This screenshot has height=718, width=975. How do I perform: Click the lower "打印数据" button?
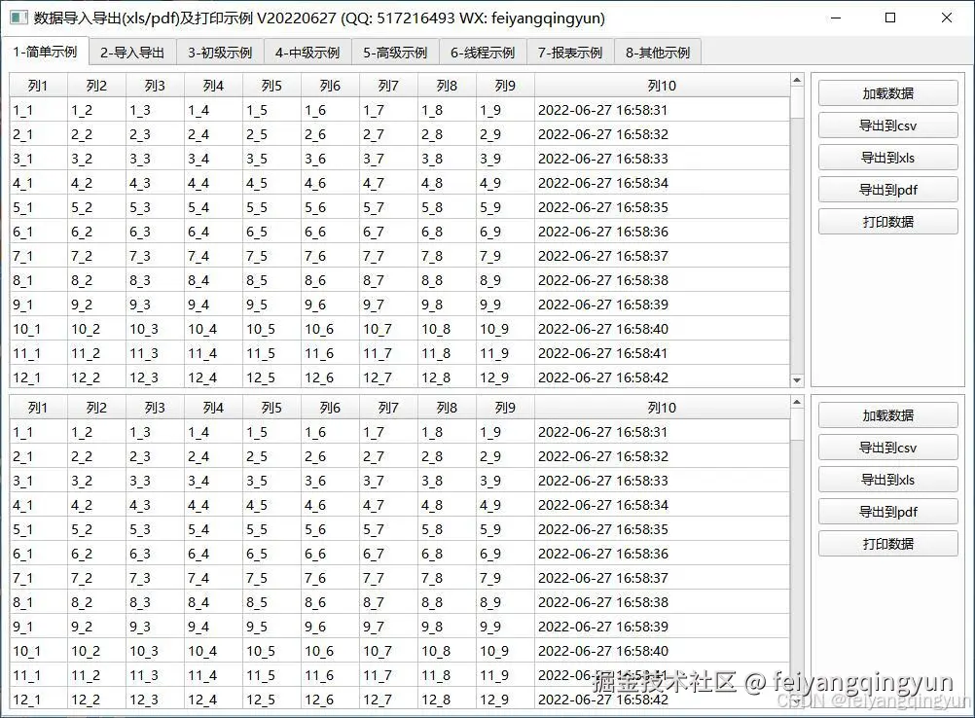(x=886, y=544)
